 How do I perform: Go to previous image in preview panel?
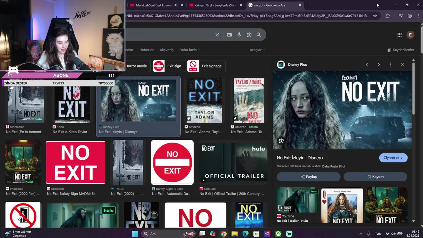click(367, 64)
